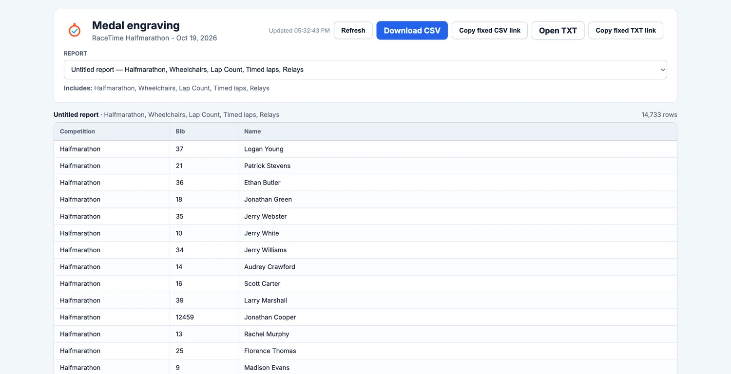Image resolution: width=731 pixels, height=374 pixels.
Task: Click bib number 14
Action: coord(179,267)
